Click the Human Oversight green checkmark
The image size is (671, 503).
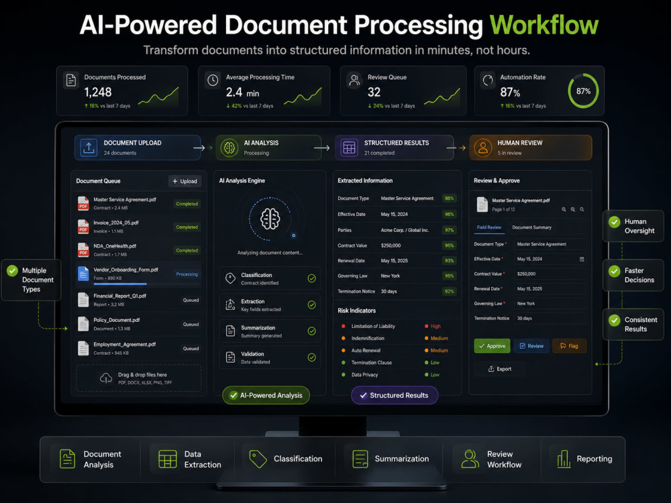(615, 221)
